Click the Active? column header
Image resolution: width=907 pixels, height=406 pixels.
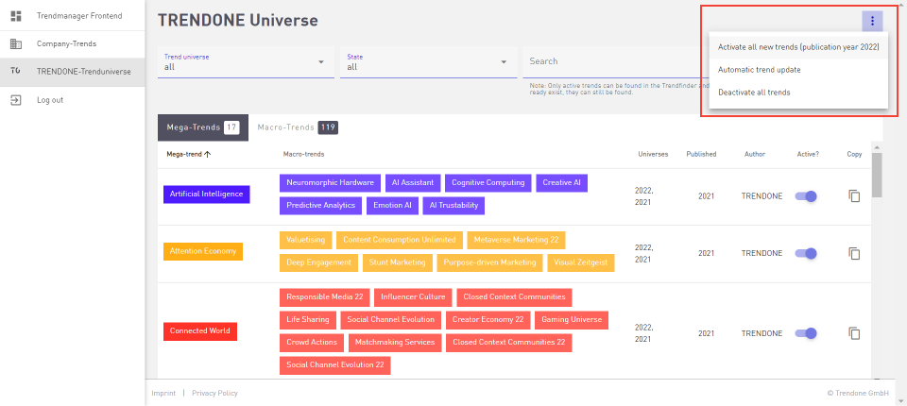[x=808, y=155]
